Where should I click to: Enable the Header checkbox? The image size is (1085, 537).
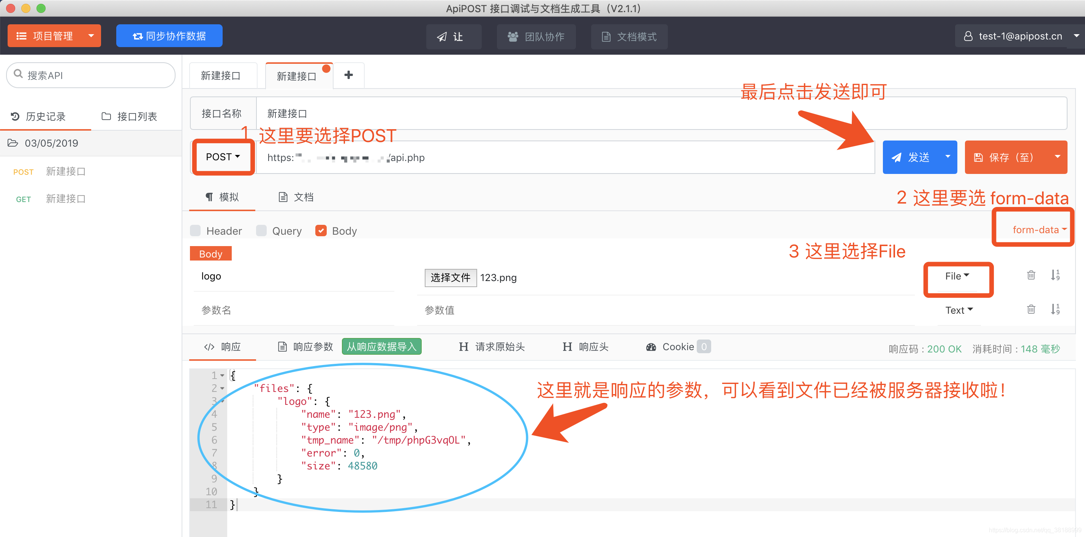[195, 231]
